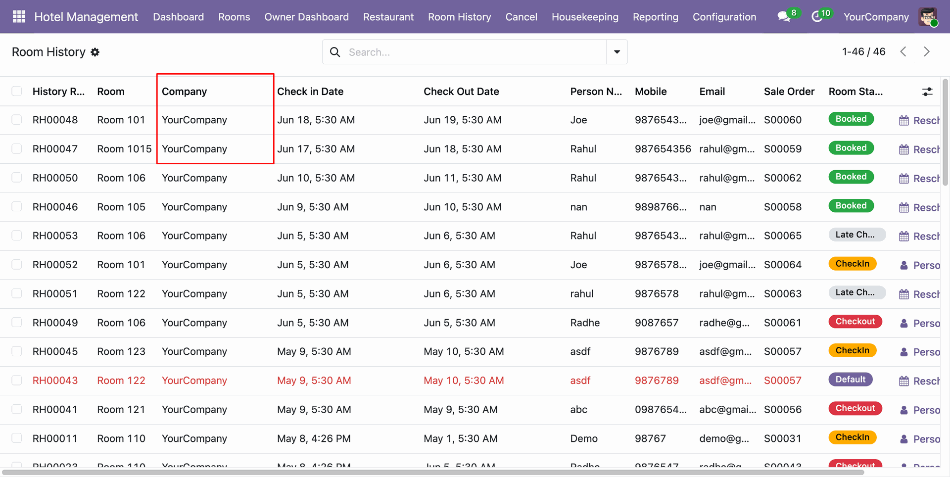The width and height of the screenshot is (950, 477).
Task: Open the apps grid menu icon
Action: click(x=19, y=17)
